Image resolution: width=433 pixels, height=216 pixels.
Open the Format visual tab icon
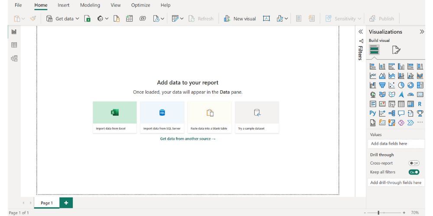[396, 51]
